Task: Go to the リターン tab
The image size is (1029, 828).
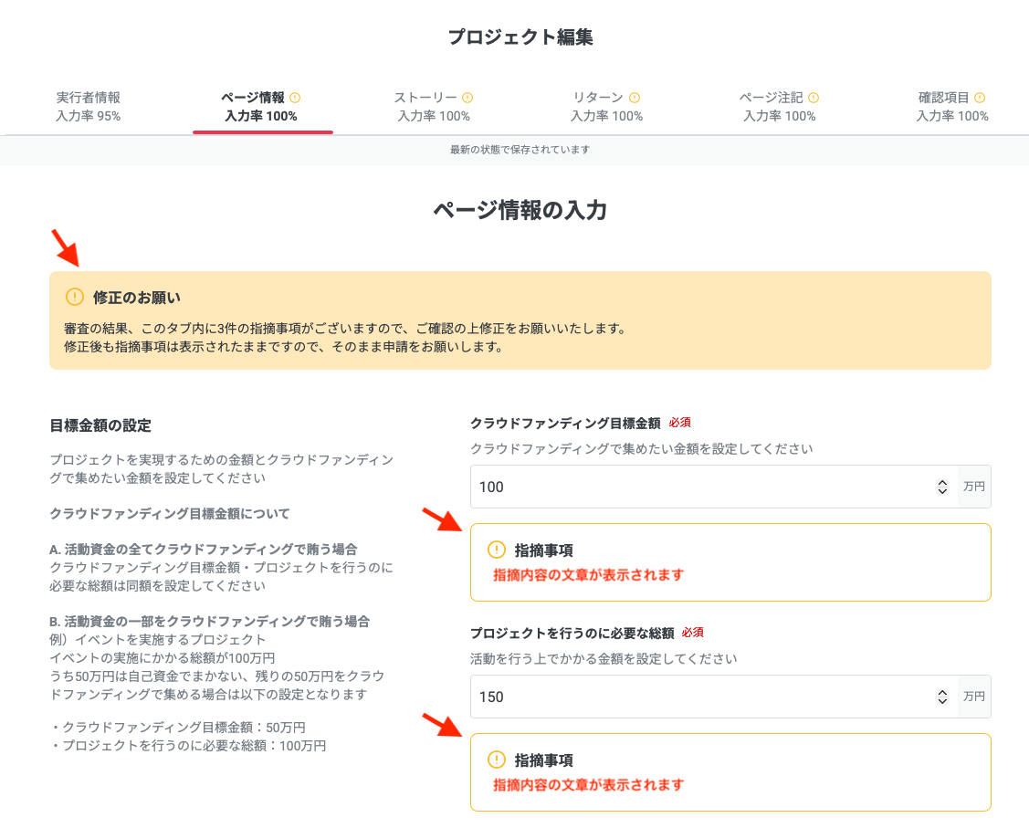Action: click(606, 107)
